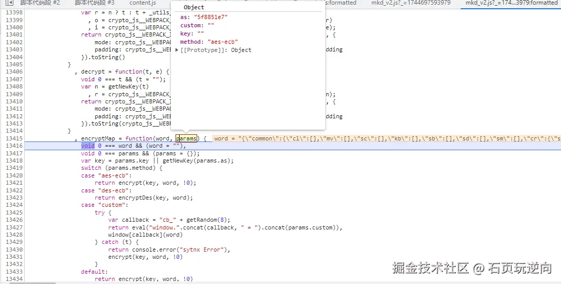Click window[callback](word) expression
Screen dimensions: 561x284
tap(145, 235)
